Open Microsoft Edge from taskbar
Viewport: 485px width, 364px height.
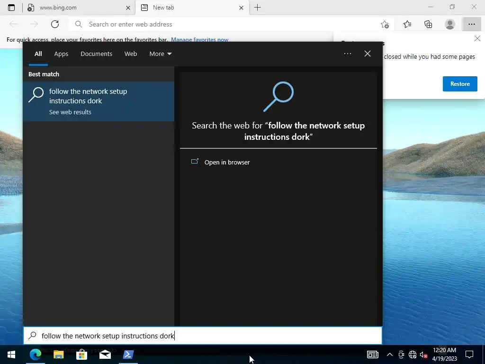point(36,355)
